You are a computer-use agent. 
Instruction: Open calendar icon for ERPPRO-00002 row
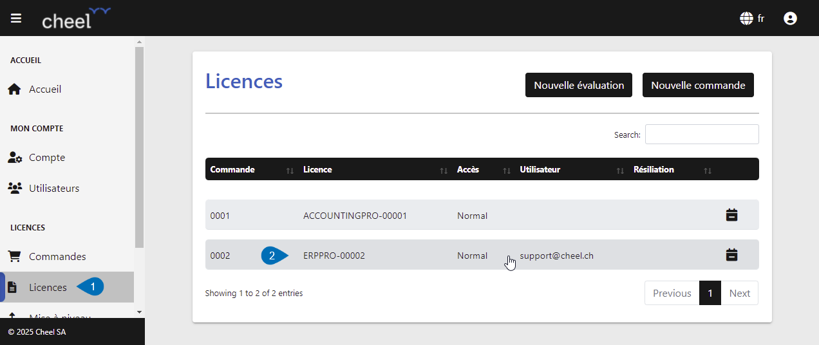[x=731, y=255]
